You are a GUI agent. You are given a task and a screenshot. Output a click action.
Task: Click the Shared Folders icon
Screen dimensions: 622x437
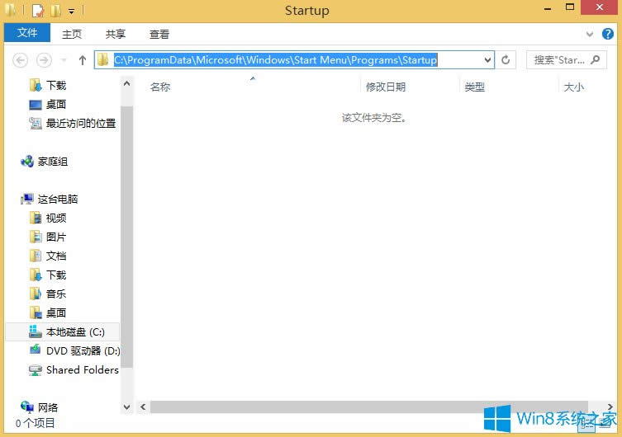coord(36,370)
